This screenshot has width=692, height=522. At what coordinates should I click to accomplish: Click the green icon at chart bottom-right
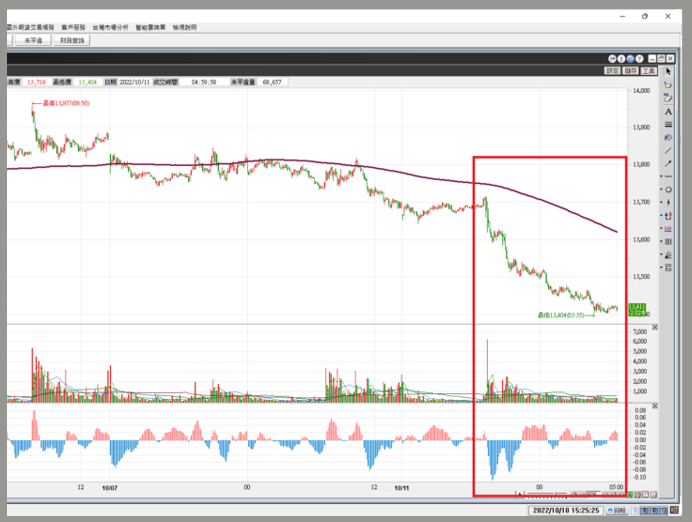pos(630,494)
